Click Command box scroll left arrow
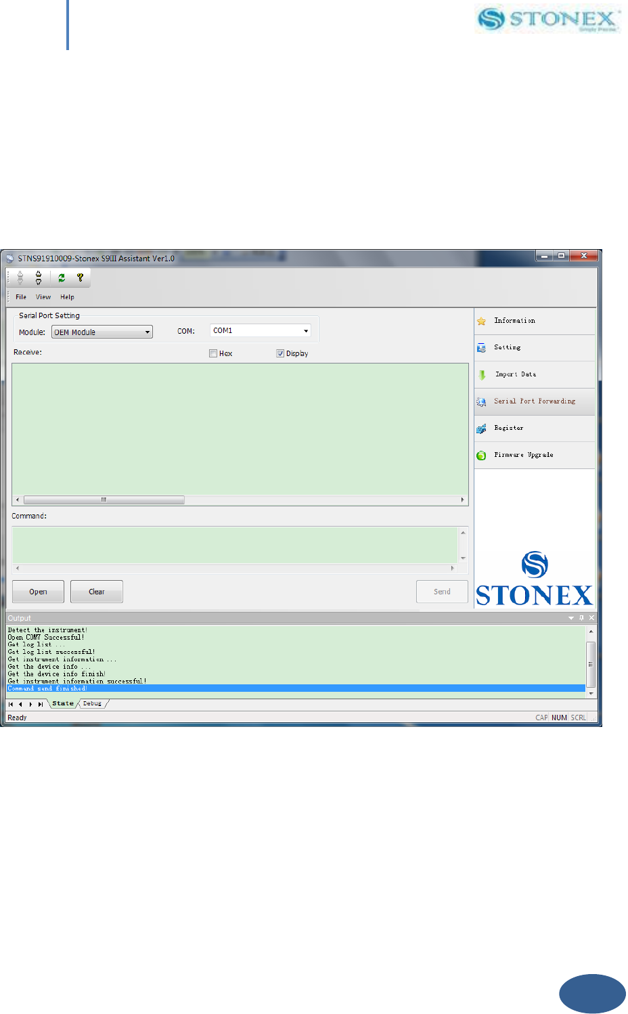 click(18, 568)
